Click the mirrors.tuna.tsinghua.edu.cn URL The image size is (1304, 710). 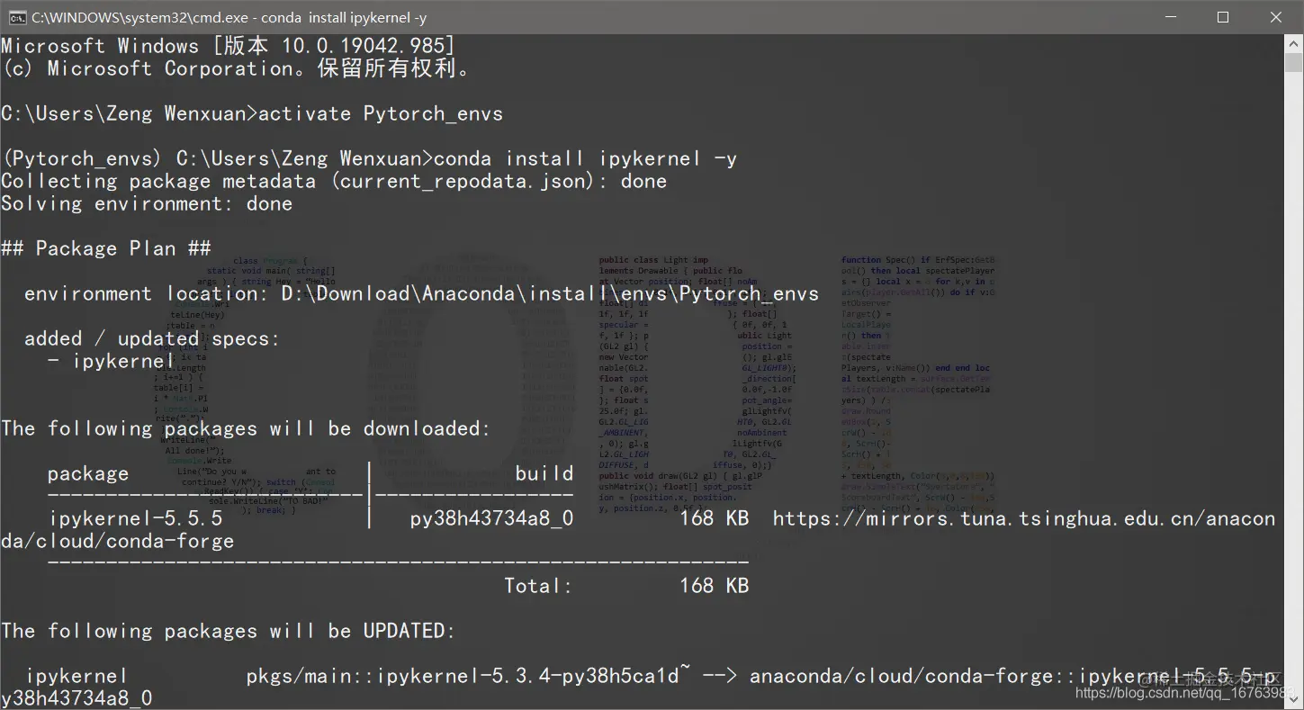click(x=1024, y=518)
